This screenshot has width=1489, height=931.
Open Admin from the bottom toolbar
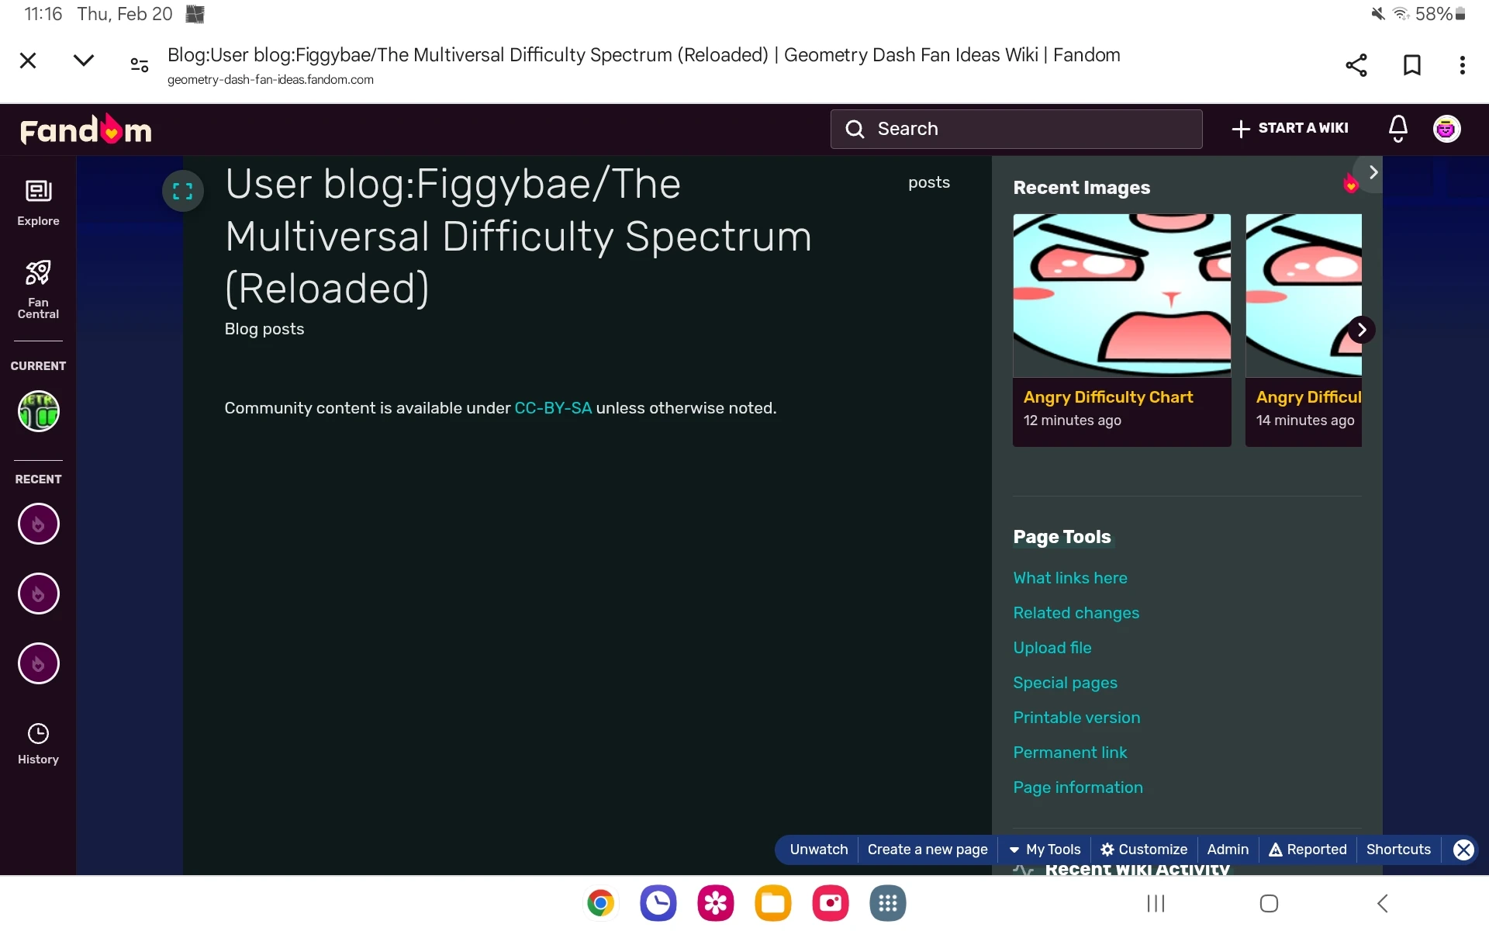click(1228, 850)
